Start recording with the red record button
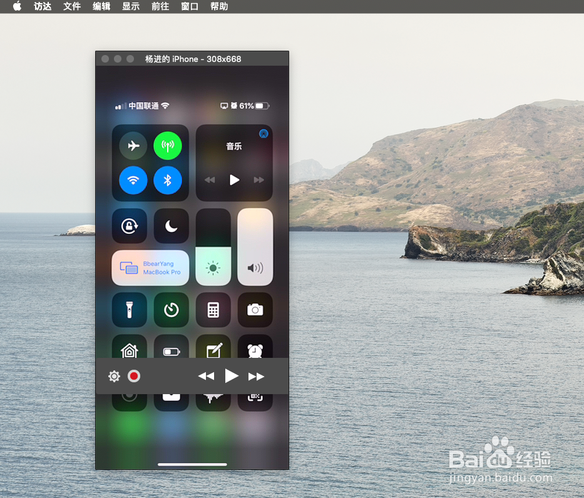584x498 pixels. coord(134,376)
